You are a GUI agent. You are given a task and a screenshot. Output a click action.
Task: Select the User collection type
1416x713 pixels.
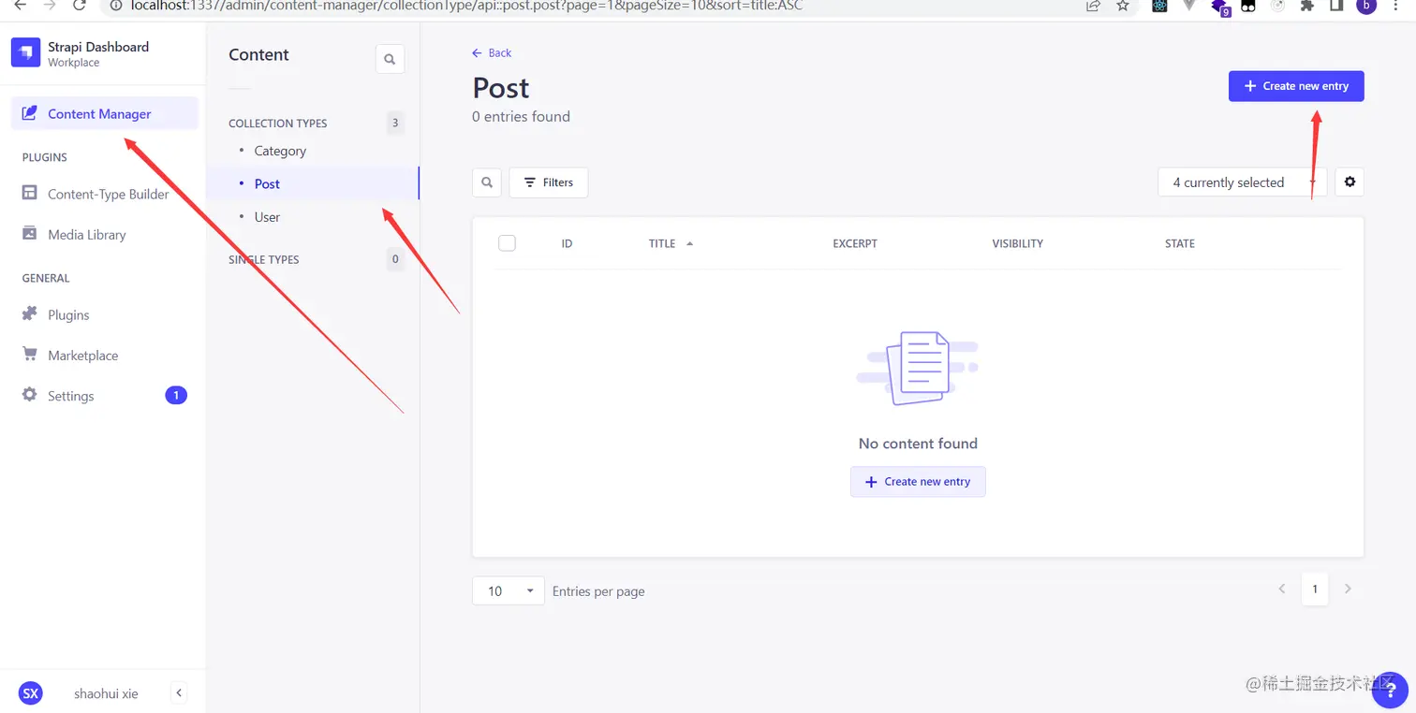pos(267,216)
